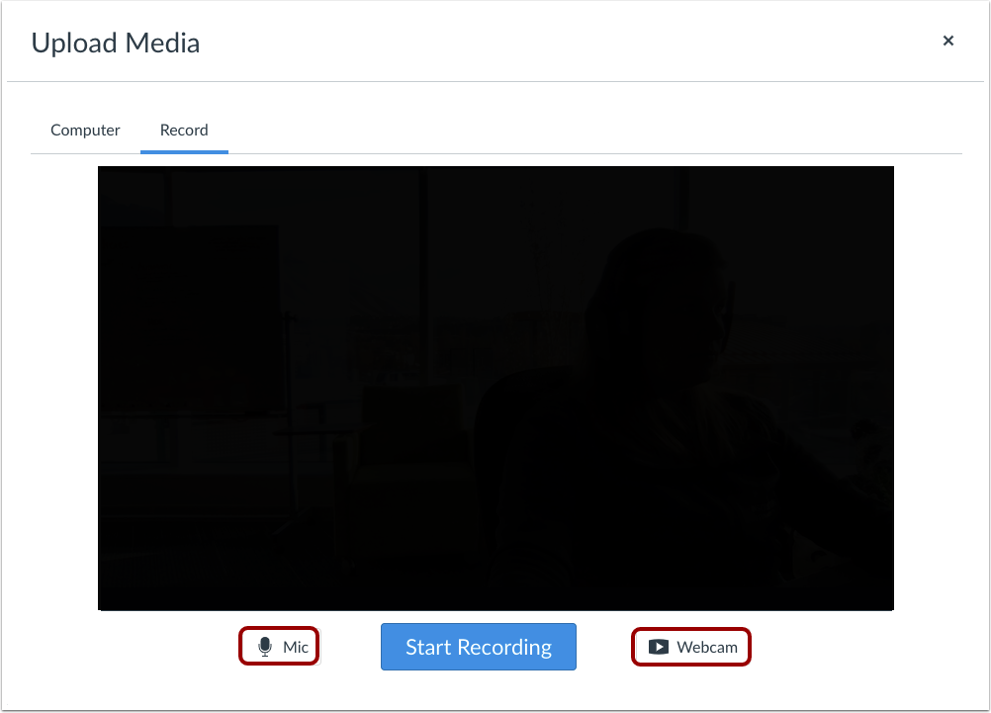The height and width of the screenshot is (713, 991).
Task: Select the Record tab
Action: click(184, 130)
